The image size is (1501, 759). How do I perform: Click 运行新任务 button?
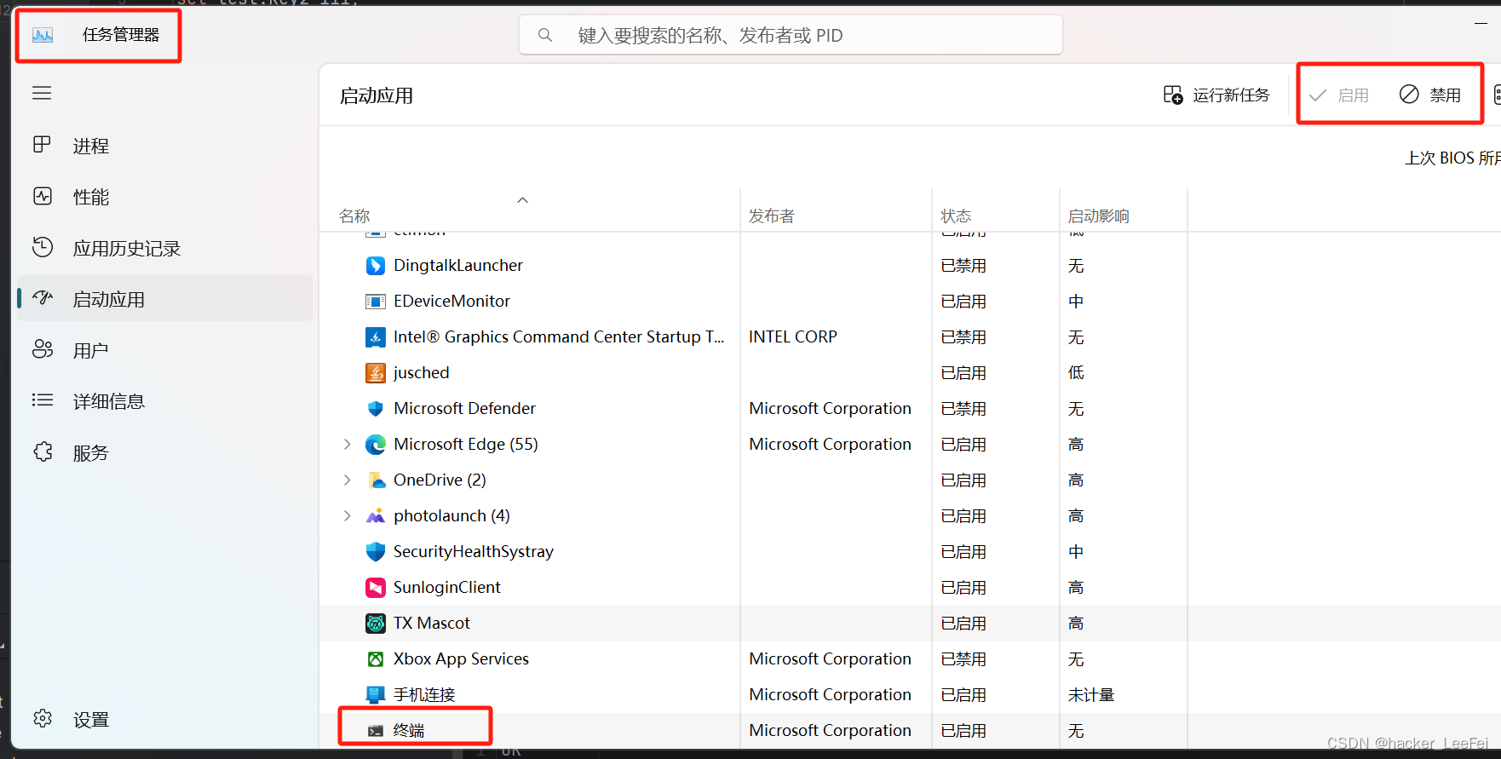[1216, 95]
